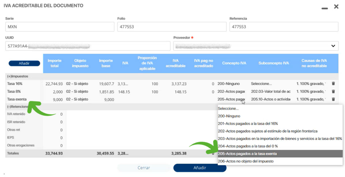Image resolution: width=345 pixels, height=177 pixels.
Task: Choose 206-Actos no objeto del impuesto
Action: [x=246, y=161]
